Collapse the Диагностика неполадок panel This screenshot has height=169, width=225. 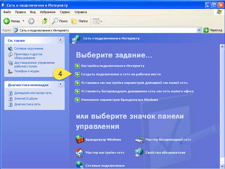click(61, 84)
